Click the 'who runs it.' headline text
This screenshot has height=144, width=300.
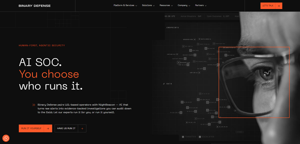(51, 86)
